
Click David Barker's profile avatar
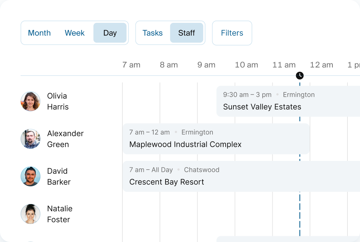31,176
